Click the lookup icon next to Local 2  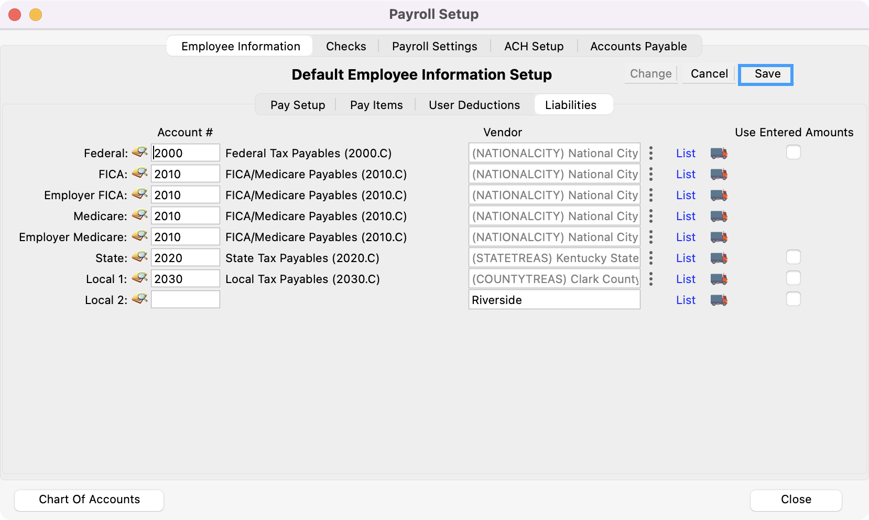pyautogui.click(x=139, y=299)
